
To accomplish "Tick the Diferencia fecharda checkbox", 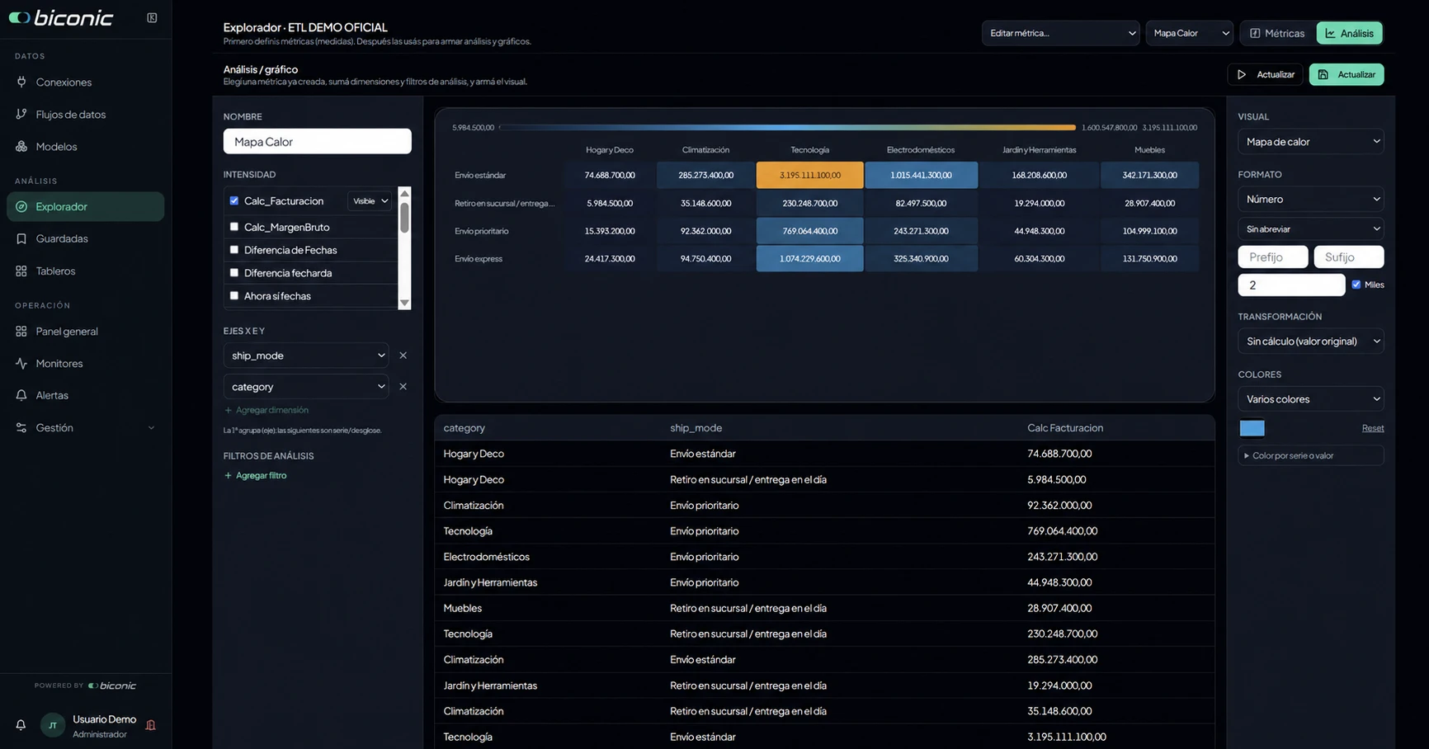I will point(234,273).
